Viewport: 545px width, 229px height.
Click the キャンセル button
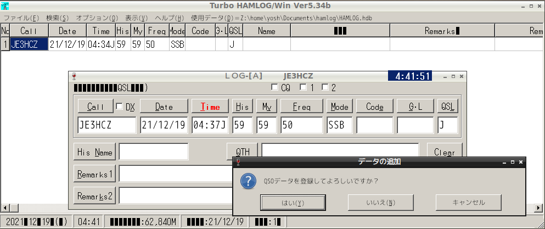[x=469, y=203]
